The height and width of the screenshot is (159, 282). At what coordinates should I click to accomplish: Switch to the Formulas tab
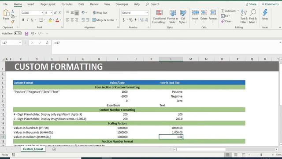pyautogui.click(x=67, y=4)
